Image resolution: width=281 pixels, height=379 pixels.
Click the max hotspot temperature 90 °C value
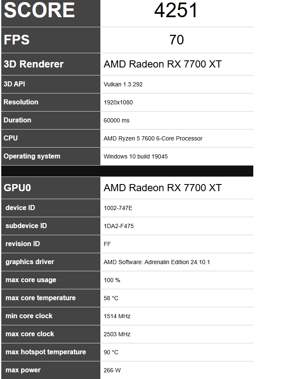pyautogui.click(x=111, y=353)
